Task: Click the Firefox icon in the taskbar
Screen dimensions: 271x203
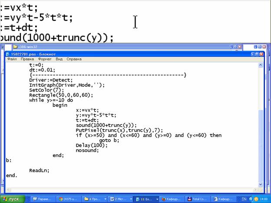Action: [x=164, y=199]
